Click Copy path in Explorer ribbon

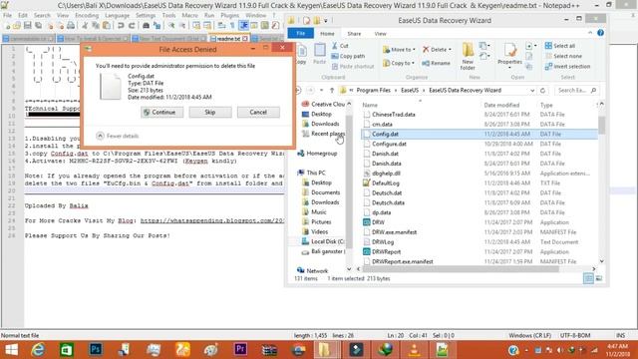[348, 56]
